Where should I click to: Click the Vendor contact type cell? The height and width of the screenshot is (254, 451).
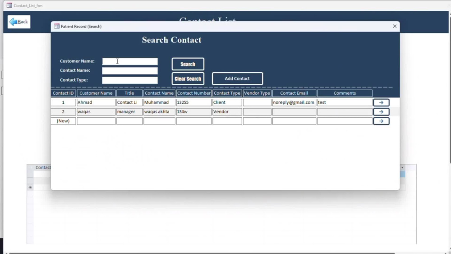tap(227, 111)
